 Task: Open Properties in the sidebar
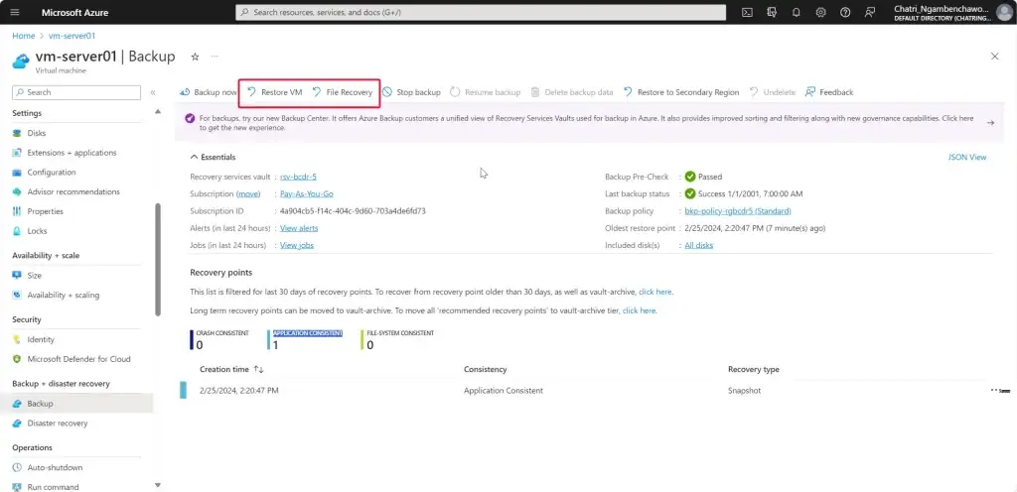45,211
